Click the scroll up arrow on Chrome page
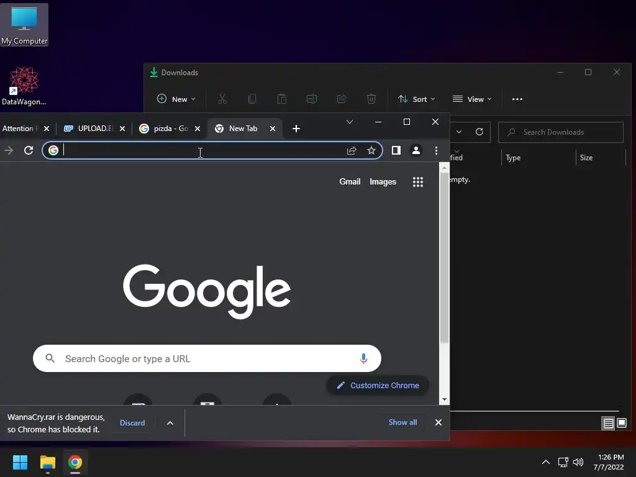 pyautogui.click(x=444, y=167)
